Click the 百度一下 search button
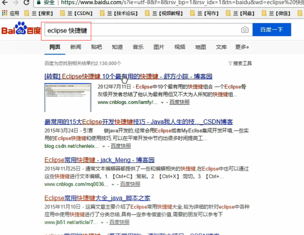 tap(271, 30)
